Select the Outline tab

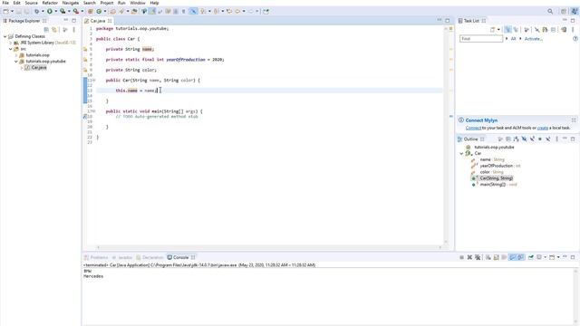pos(471,139)
